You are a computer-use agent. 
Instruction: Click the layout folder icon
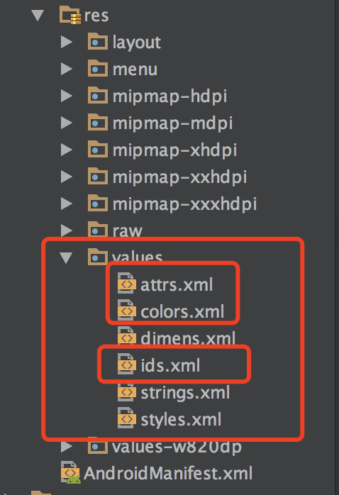(98, 41)
